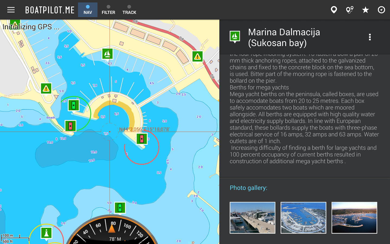Tap the compass heading icon in top bar
This screenshot has height=244, width=390.
[381, 10]
